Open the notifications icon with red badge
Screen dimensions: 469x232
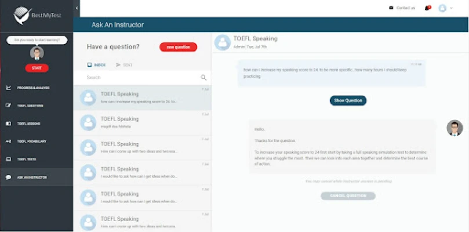click(428, 8)
